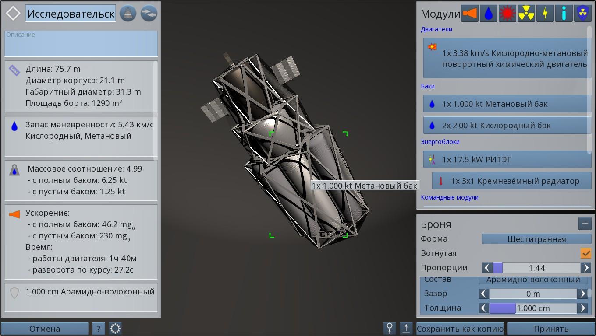Screen dimensions: 596x336
Task: Click the red laser burst module icon
Action: pos(507,14)
